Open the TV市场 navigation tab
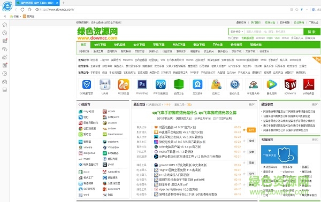The height and width of the screenshot is (202, 321). [218, 44]
